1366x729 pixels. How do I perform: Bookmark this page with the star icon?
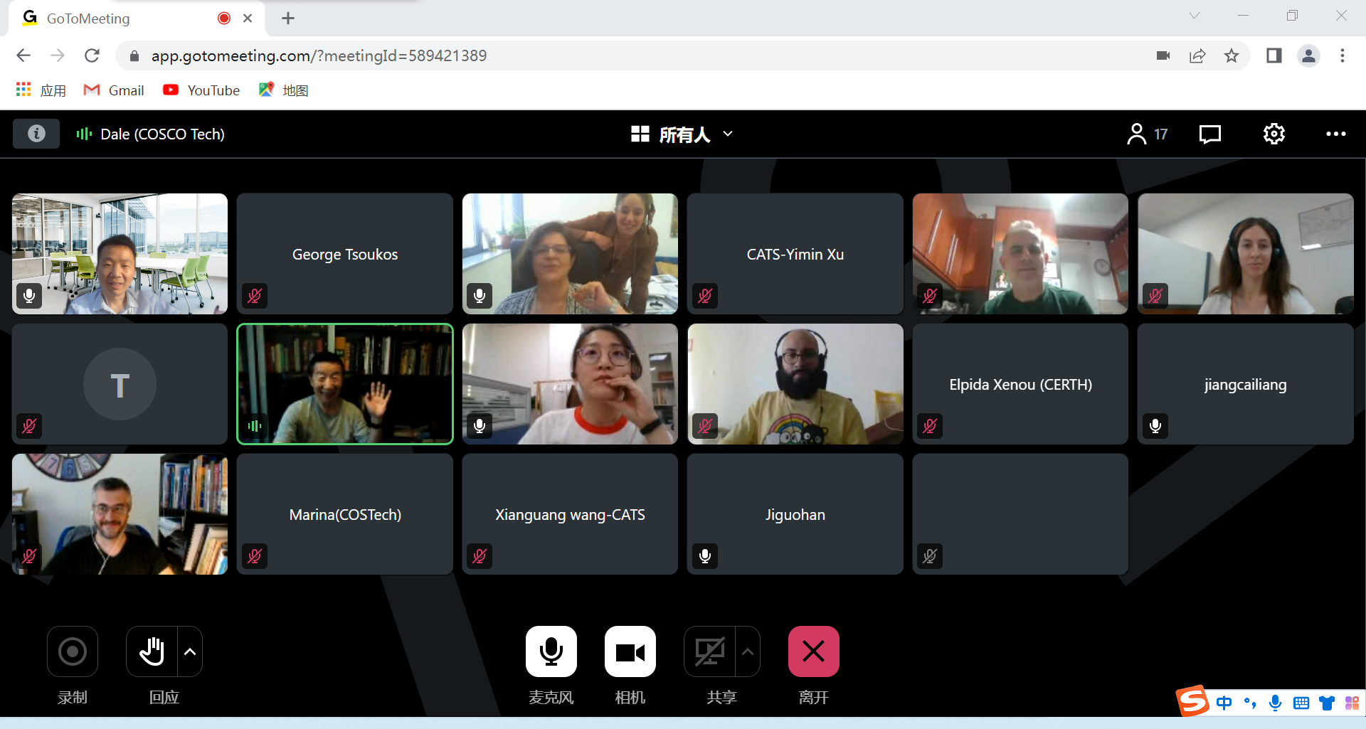tap(1232, 55)
